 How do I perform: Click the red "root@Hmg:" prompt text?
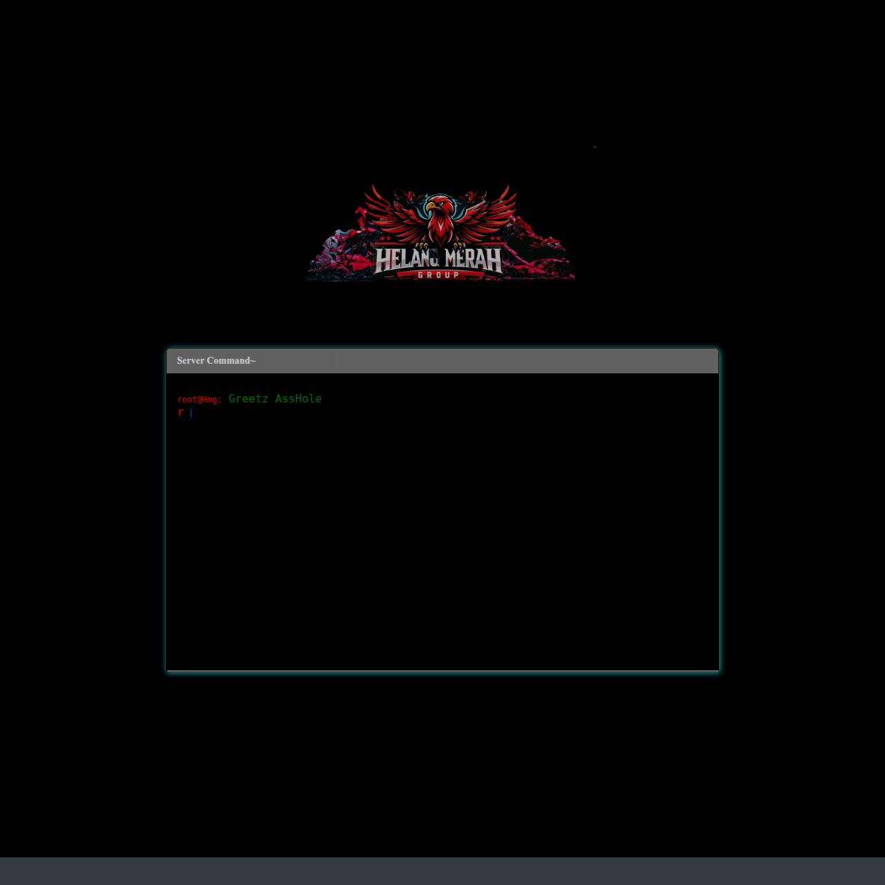point(199,400)
